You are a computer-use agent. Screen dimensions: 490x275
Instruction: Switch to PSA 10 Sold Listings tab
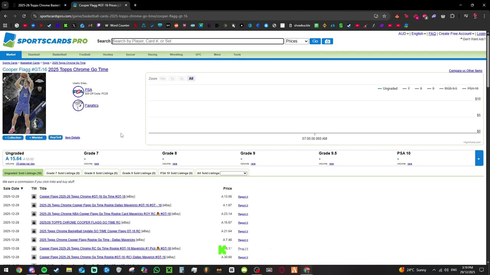[176, 173]
